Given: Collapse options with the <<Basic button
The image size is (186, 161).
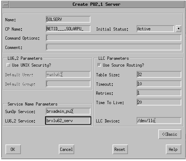Looking at the screenshot, I should pos(170,134).
